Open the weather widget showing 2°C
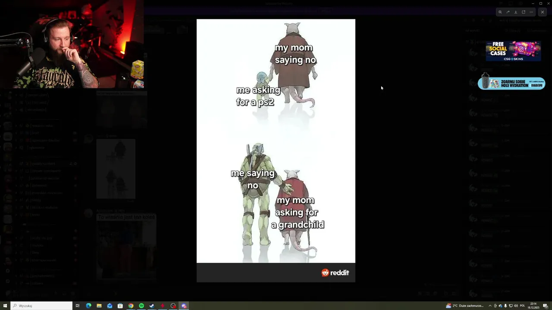 464,306
